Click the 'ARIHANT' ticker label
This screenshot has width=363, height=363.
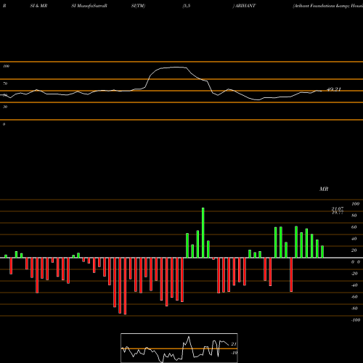pyautogui.click(x=245, y=6)
